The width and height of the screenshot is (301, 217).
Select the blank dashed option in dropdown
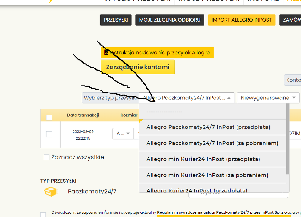click(212, 112)
